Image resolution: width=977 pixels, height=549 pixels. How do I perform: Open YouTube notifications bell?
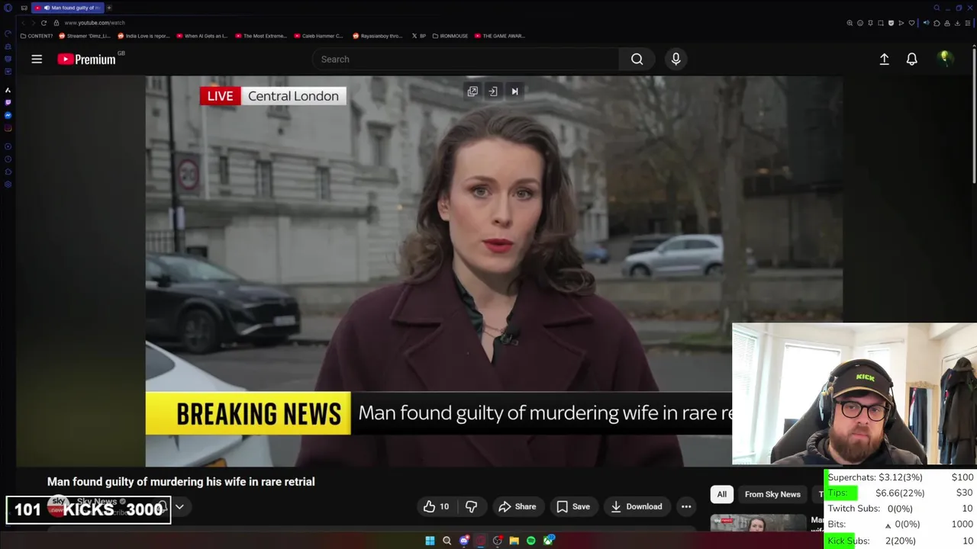[911, 59]
